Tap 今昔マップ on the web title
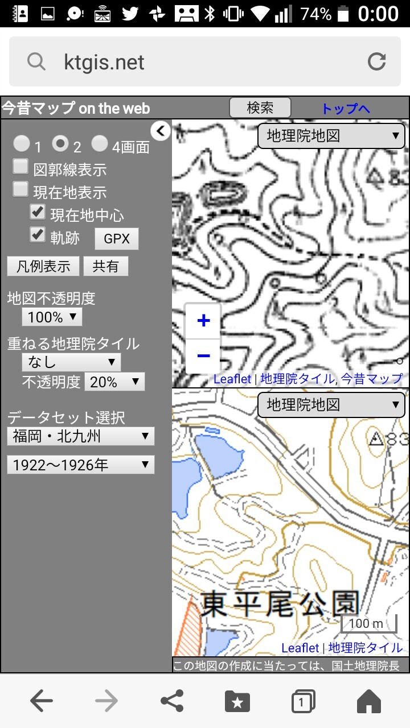Viewport: 410px width, 728px height. pos(76,108)
